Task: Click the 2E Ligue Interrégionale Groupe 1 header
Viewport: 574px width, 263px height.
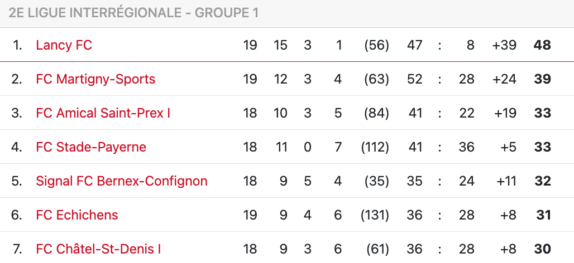Action: (x=133, y=13)
